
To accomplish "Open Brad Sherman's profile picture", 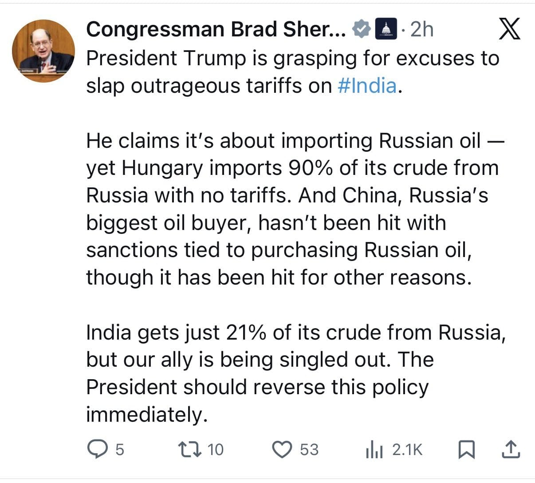I will click(x=43, y=51).
